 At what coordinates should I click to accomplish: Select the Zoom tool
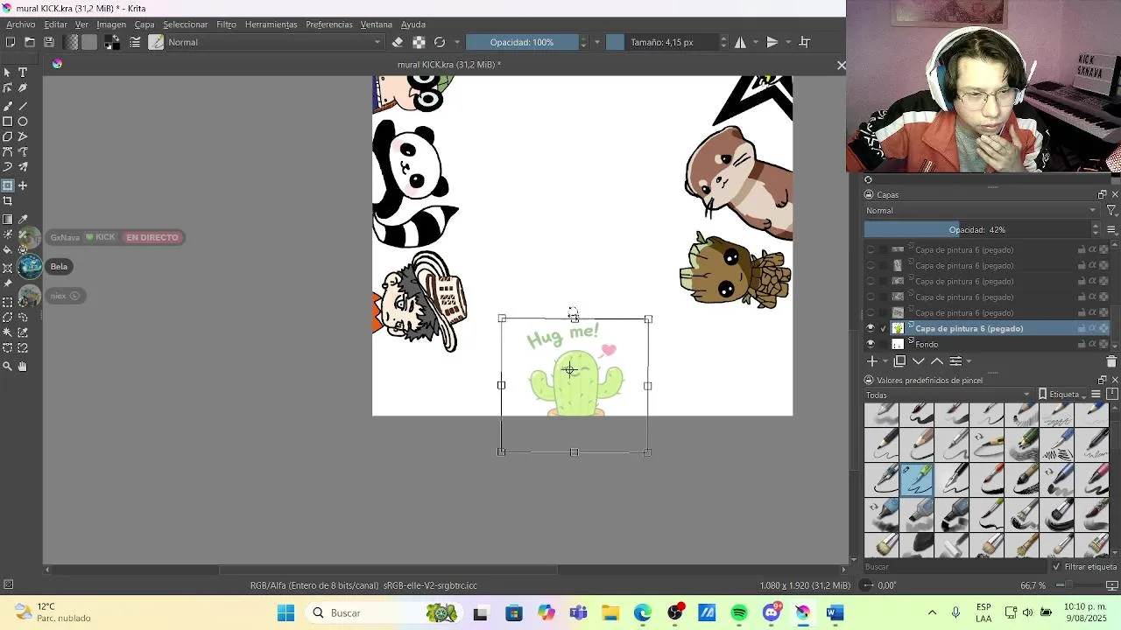tap(8, 367)
